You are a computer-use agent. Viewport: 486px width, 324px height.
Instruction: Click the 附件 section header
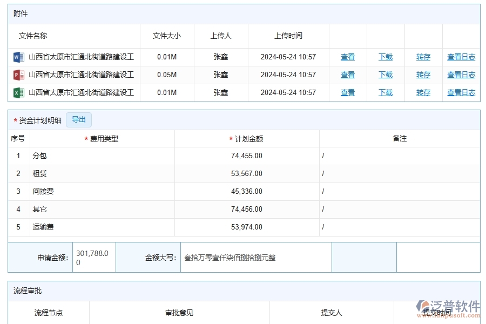point(21,13)
